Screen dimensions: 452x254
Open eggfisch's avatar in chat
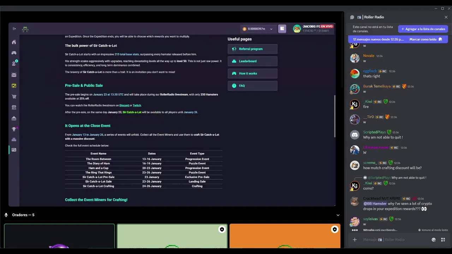(355, 73)
